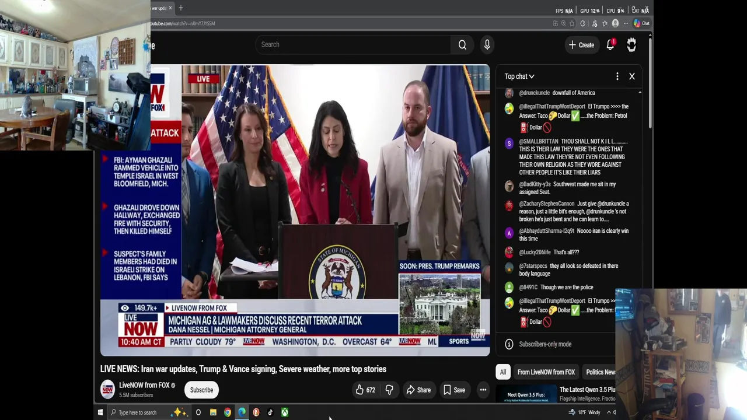Select the All filter chip

click(502, 372)
